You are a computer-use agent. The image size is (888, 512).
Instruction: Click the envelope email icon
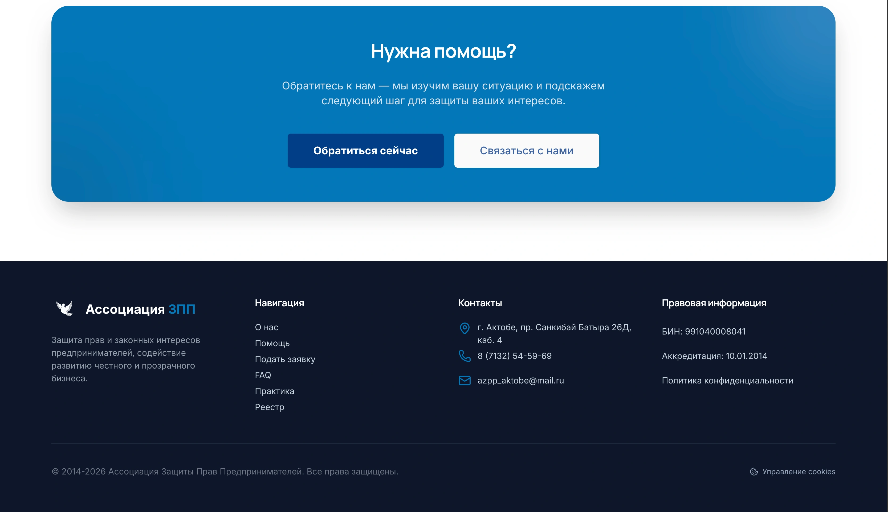tap(465, 381)
